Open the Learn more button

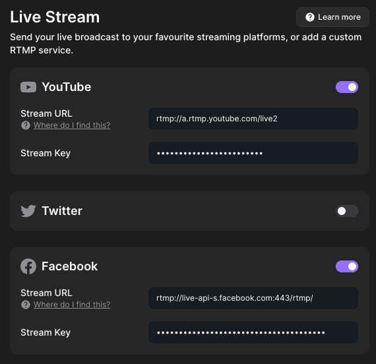coord(332,17)
